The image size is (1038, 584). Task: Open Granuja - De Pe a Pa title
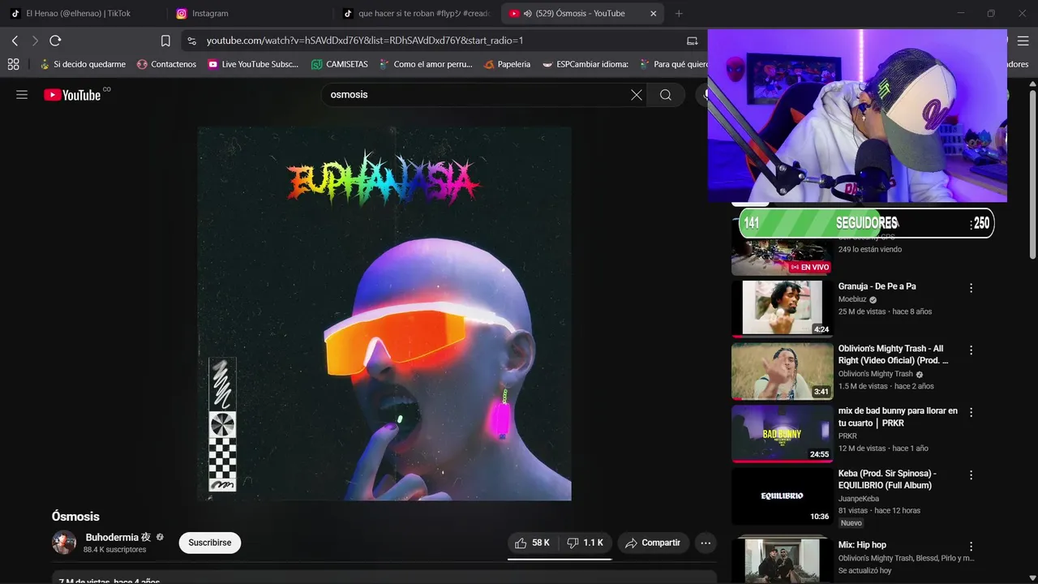tap(877, 286)
